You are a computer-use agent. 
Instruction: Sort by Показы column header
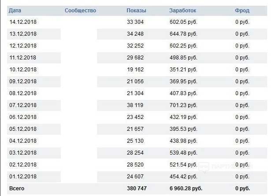tap(136, 11)
